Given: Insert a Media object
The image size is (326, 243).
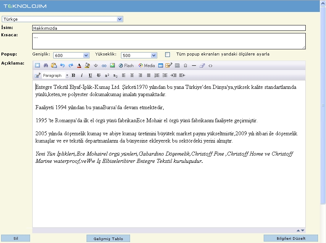Looking at the screenshot, I should 147,66.
